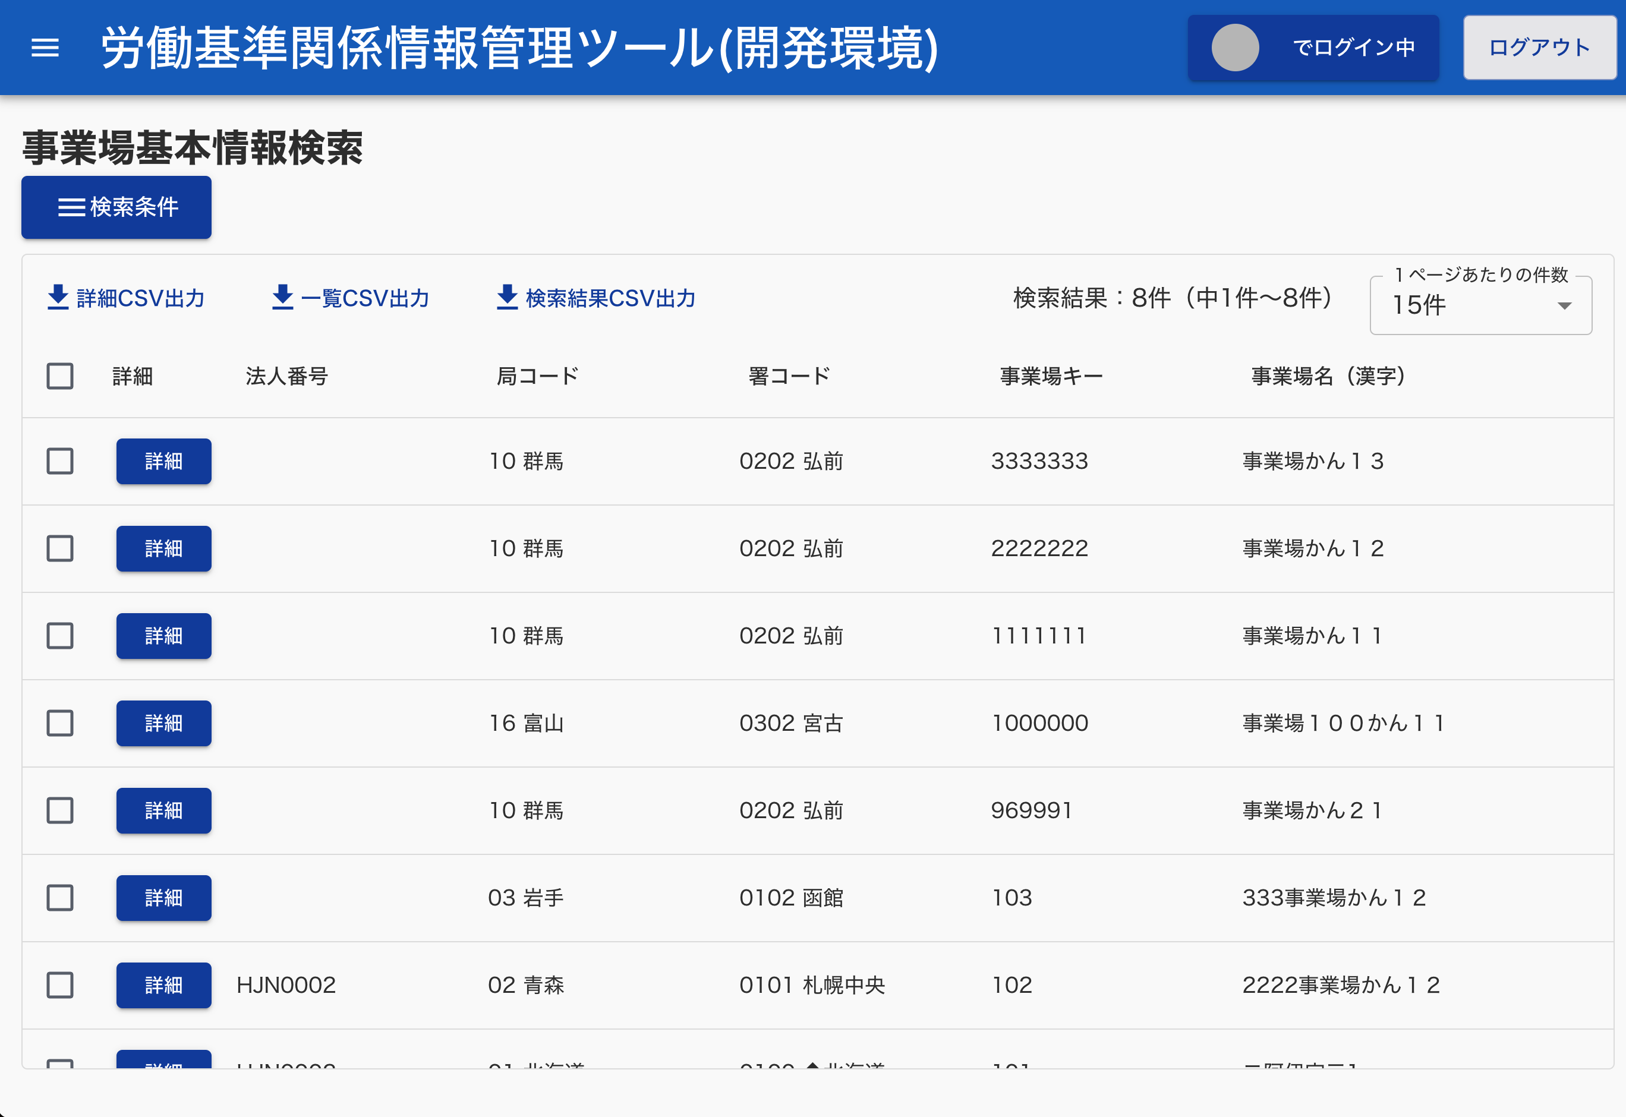This screenshot has width=1626, height=1117.
Task: Click the 法人番号 column header
Action: (x=286, y=377)
